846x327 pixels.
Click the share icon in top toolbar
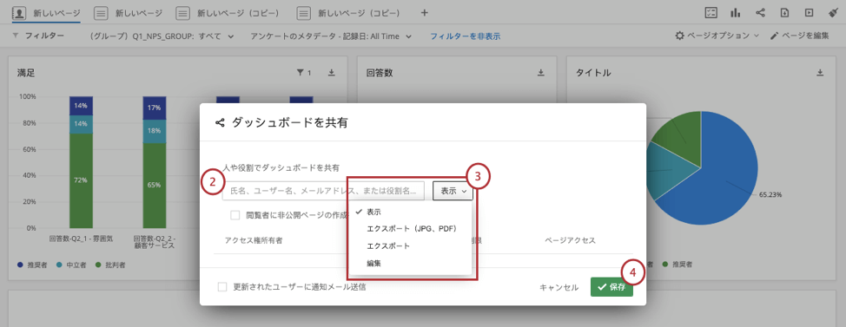click(760, 12)
